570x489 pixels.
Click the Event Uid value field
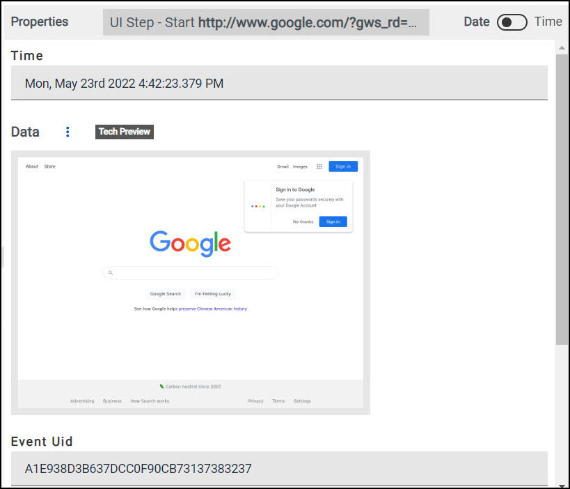click(x=279, y=468)
